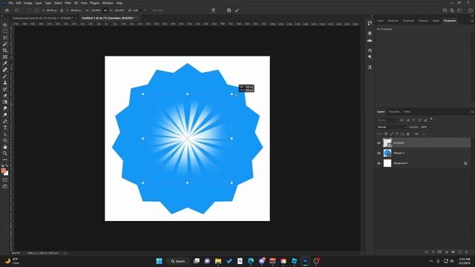Select the Move tool
Viewport: 475px width, 267px height.
tap(5, 24)
